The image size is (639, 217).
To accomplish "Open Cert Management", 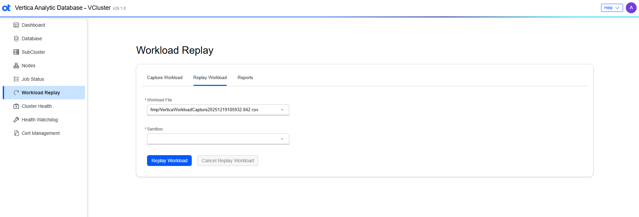I will point(44,133).
